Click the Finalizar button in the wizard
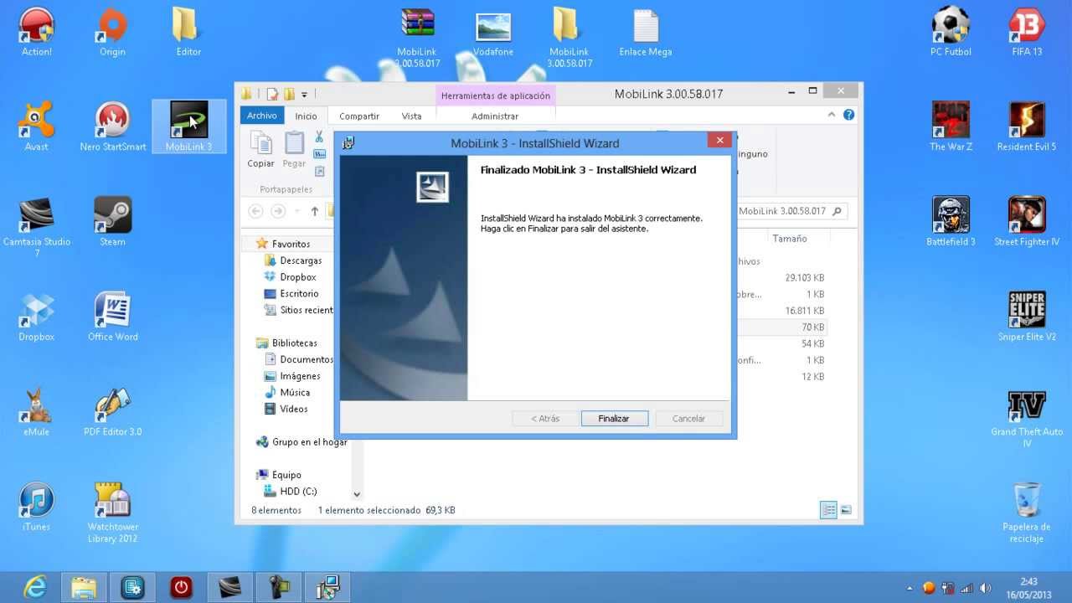 614,418
